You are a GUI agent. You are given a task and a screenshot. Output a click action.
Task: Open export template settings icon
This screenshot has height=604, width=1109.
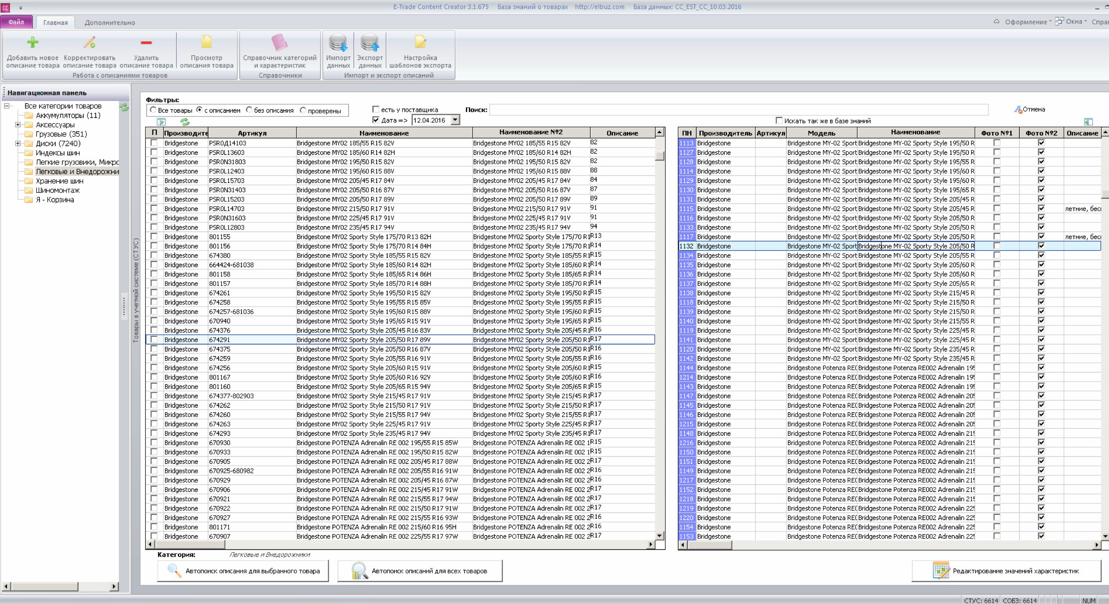pyautogui.click(x=420, y=42)
